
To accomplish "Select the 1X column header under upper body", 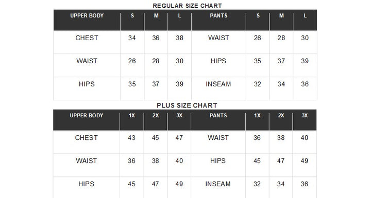I will [132, 116].
